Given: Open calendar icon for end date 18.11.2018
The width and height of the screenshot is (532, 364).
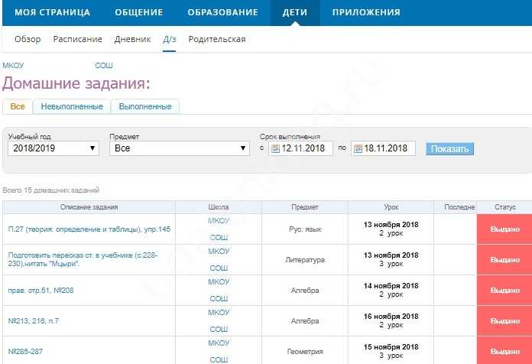Looking at the screenshot, I should [x=358, y=148].
